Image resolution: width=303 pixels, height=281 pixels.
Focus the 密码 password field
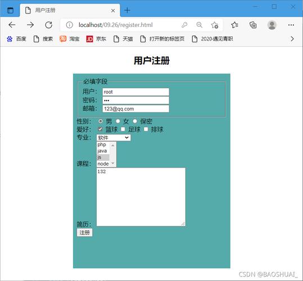(x=135, y=101)
